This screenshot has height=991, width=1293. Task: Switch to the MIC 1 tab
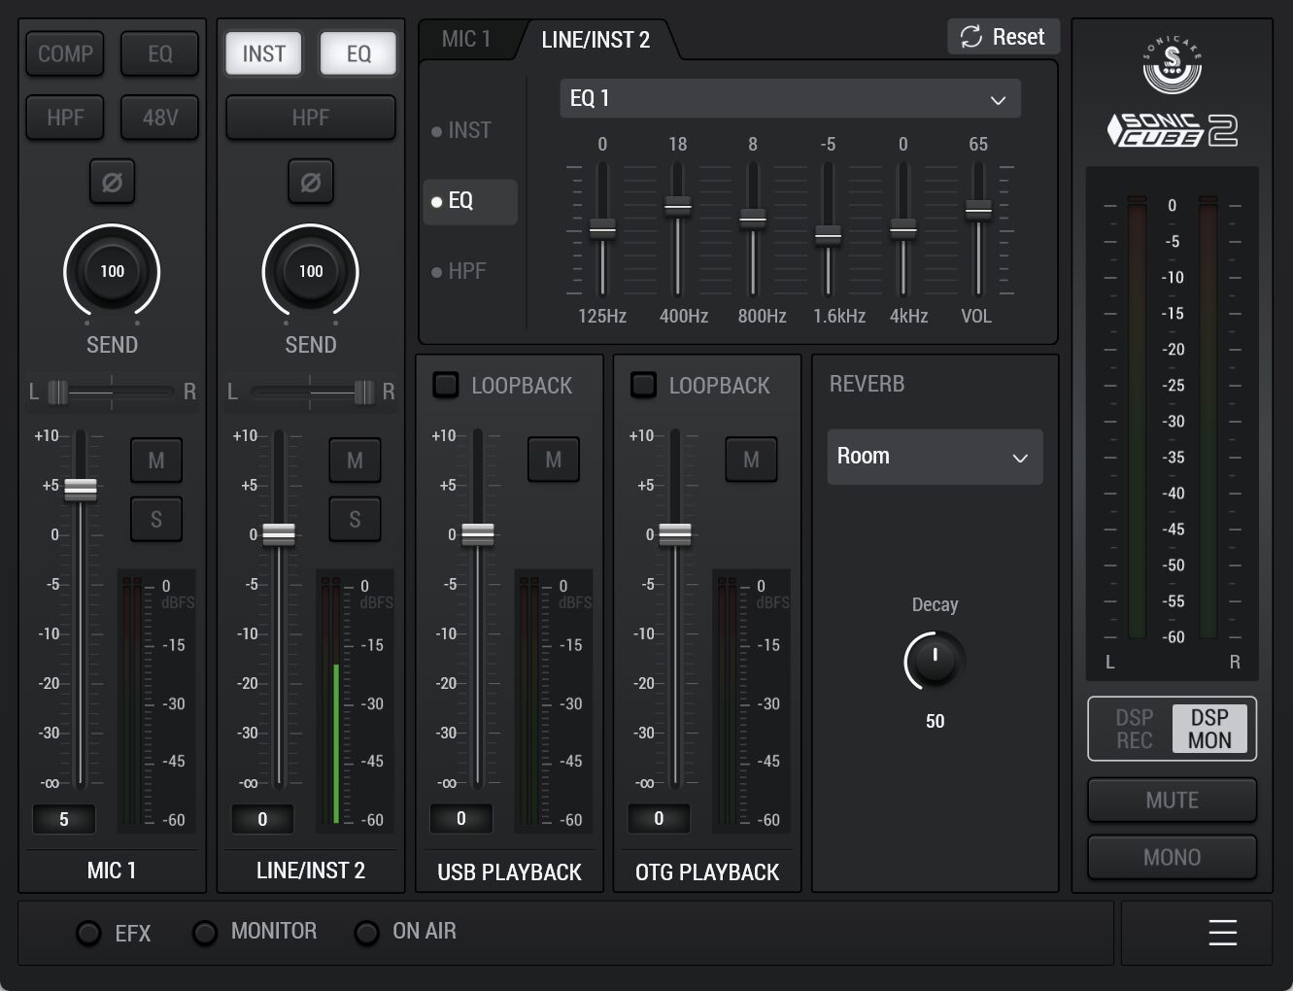click(466, 39)
